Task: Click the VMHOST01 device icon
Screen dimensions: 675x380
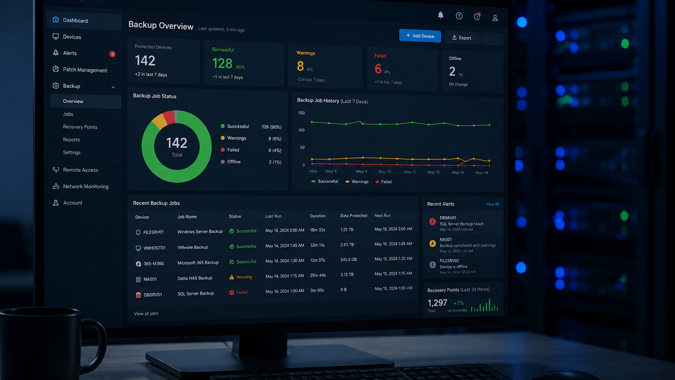Action: pos(138,248)
